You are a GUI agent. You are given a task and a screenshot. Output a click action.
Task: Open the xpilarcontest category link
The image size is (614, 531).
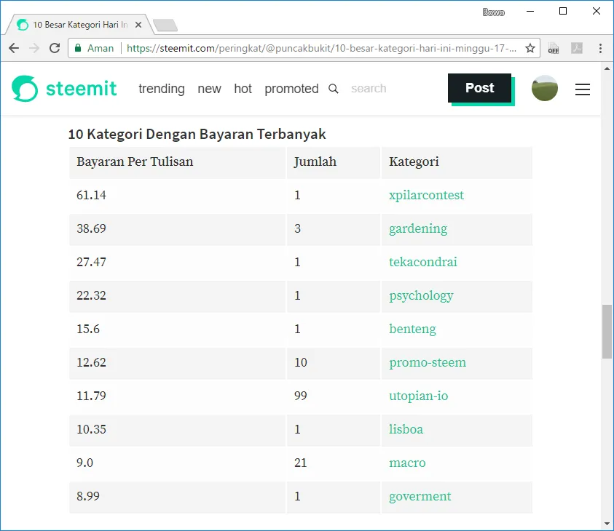pyautogui.click(x=426, y=195)
